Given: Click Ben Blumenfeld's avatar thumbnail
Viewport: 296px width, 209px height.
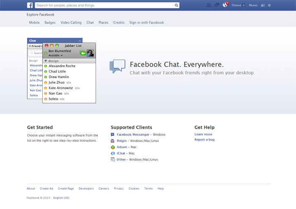Looking at the screenshot, I should pos(90,53).
